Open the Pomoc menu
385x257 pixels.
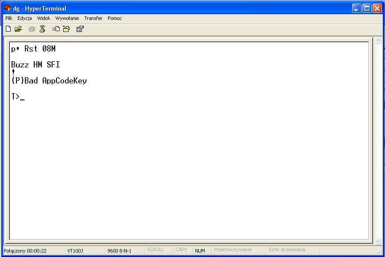pos(114,18)
